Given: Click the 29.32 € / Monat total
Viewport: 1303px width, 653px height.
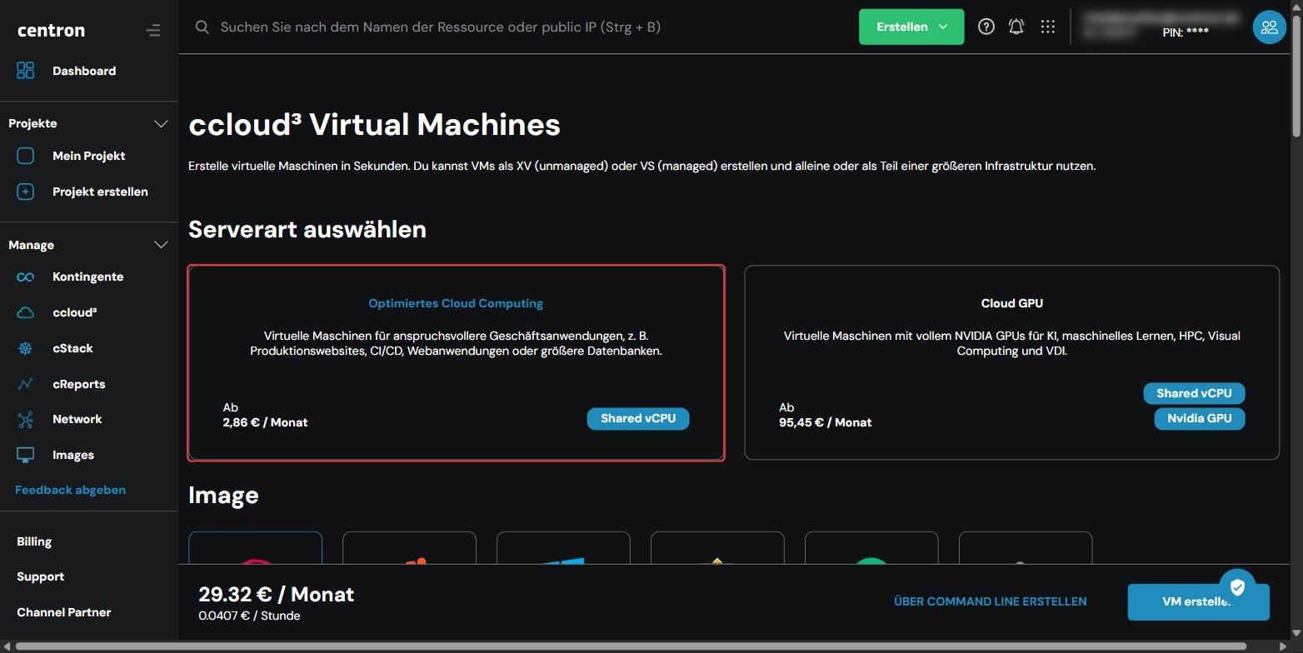Looking at the screenshot, I should tap(277, 594).
